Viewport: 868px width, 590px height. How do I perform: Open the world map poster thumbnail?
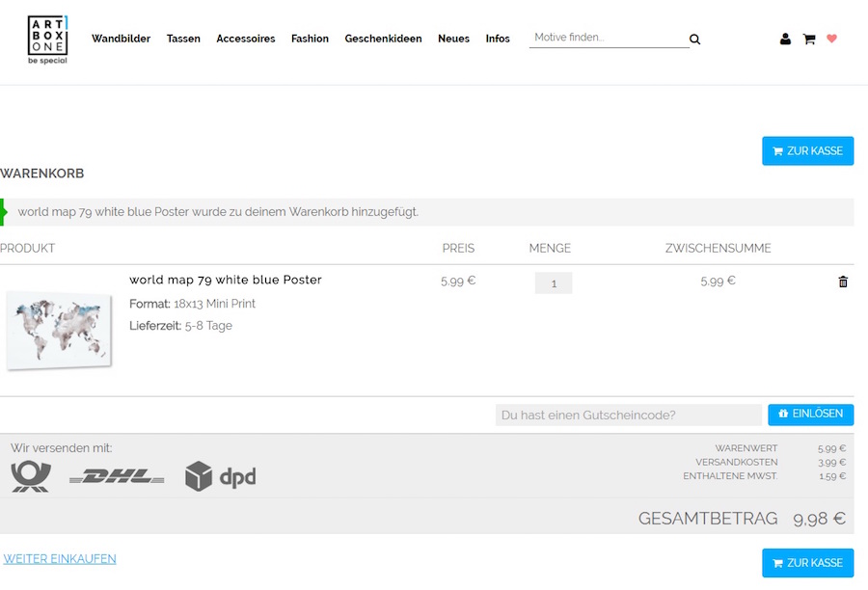click(59, 328)
